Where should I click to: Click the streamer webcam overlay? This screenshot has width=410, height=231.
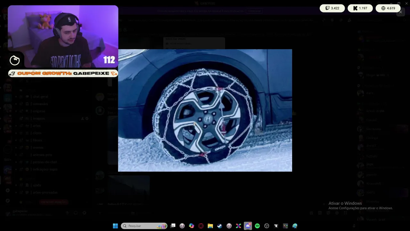[63, 36]
